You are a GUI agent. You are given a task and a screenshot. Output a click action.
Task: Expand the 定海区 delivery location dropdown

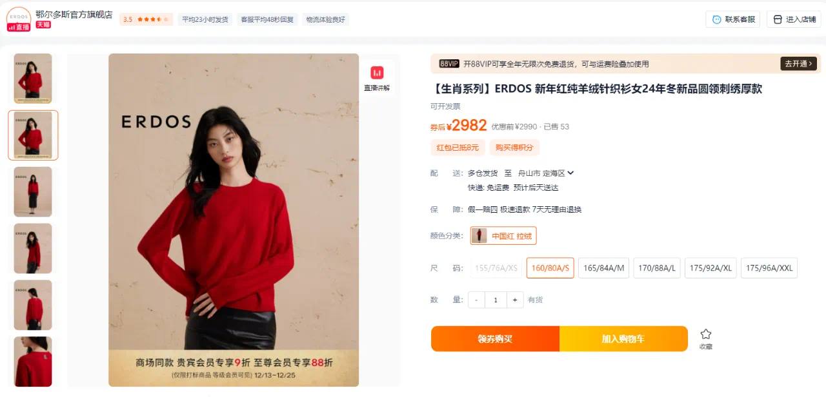point(570,173)
